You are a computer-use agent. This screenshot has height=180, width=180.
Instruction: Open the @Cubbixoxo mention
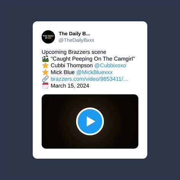pos(110,65)
